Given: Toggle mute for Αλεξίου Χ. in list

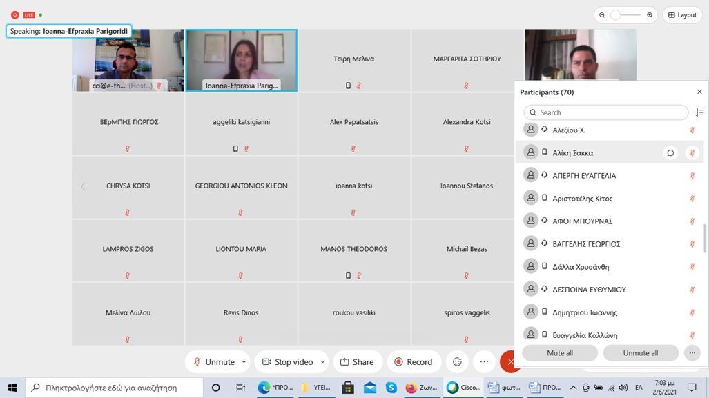Looking at the screenshot, I should coord(692,130).
